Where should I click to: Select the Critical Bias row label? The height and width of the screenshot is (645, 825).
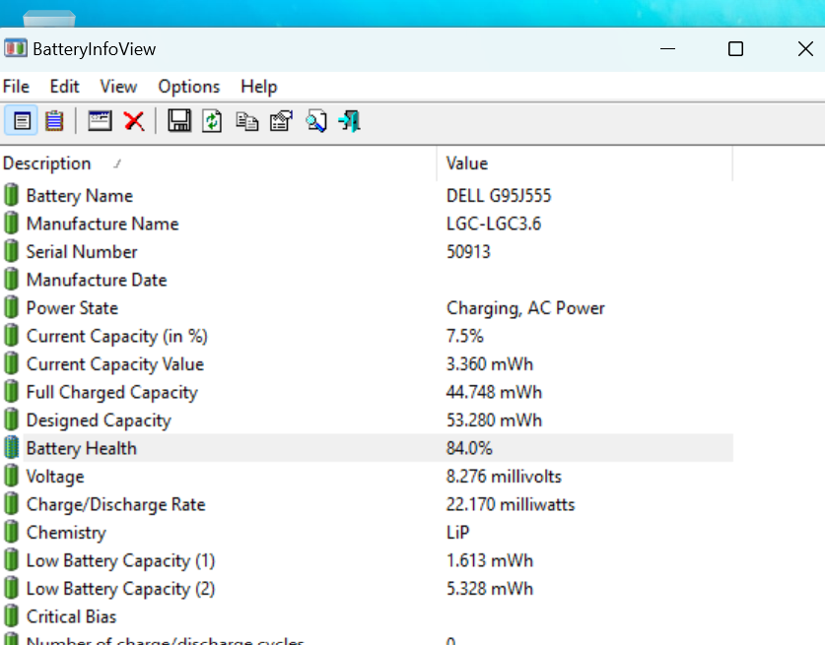point(71,616)
